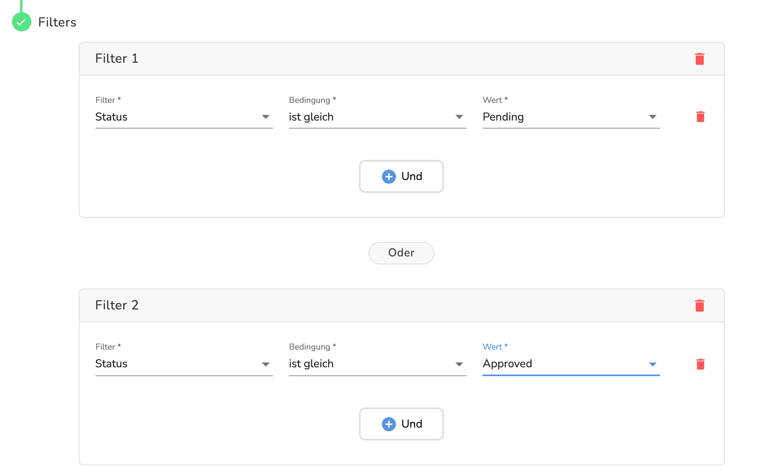774x475 pixels.
Task: Click the Filter 1 header title
Action: point(117,59)
